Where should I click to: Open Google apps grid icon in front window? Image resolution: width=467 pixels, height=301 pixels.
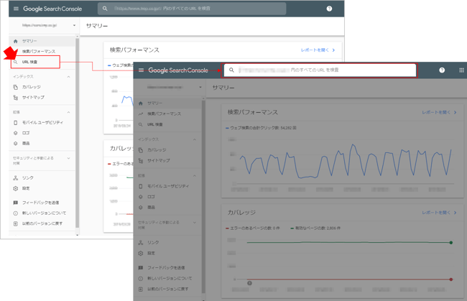pos(461,70)
